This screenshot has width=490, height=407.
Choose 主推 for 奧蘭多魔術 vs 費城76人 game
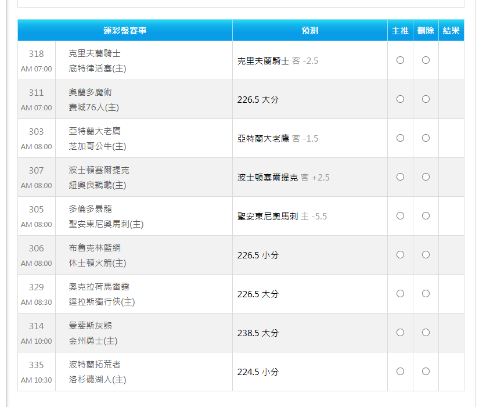(x=400, y=99)
